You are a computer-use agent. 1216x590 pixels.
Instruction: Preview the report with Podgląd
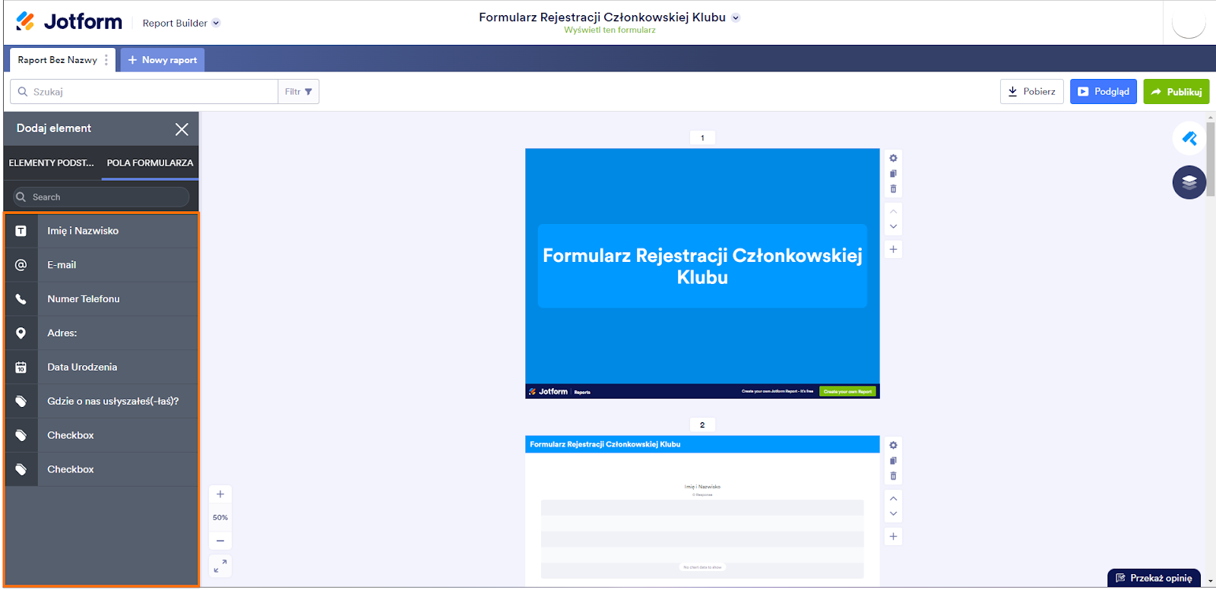pos(1104,92)
